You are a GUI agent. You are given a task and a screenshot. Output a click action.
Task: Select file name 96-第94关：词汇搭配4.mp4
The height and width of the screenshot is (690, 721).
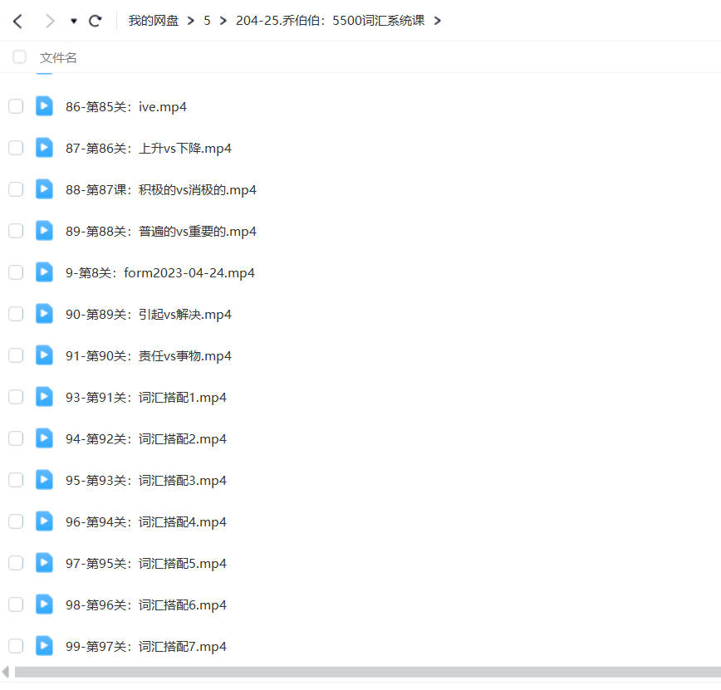pyautogui.click(x=146, y=522)
